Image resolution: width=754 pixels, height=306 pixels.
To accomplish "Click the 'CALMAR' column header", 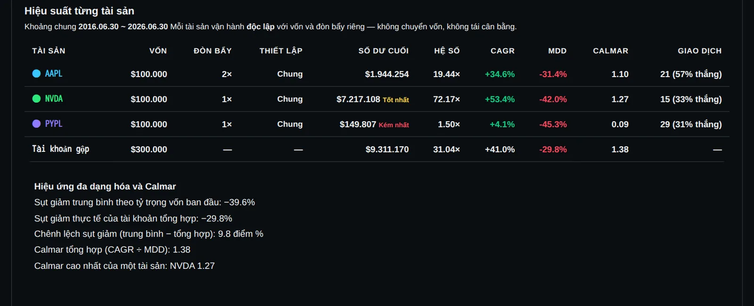I will [611, 51].
